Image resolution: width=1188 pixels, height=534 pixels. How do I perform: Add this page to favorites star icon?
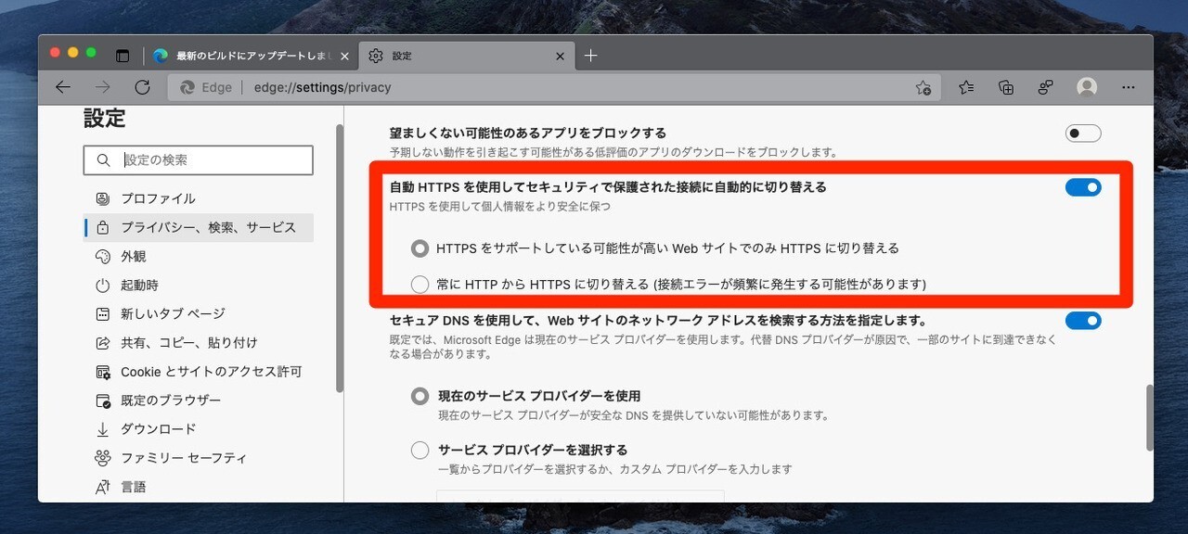[x=923, y=87]
